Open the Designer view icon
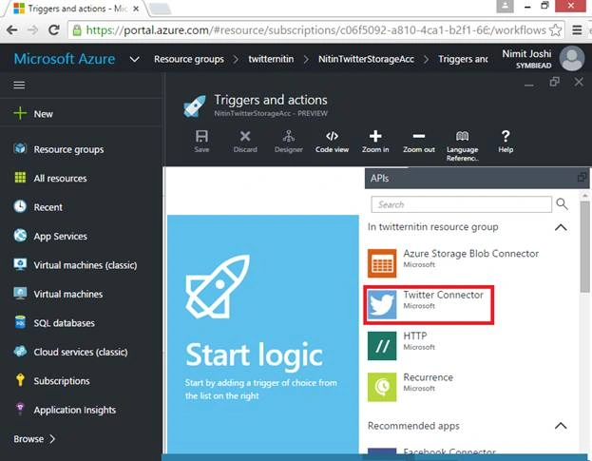 pos(289,136)
